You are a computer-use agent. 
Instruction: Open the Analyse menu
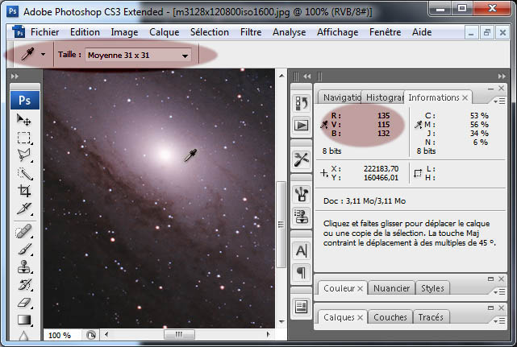coord(290,32)
